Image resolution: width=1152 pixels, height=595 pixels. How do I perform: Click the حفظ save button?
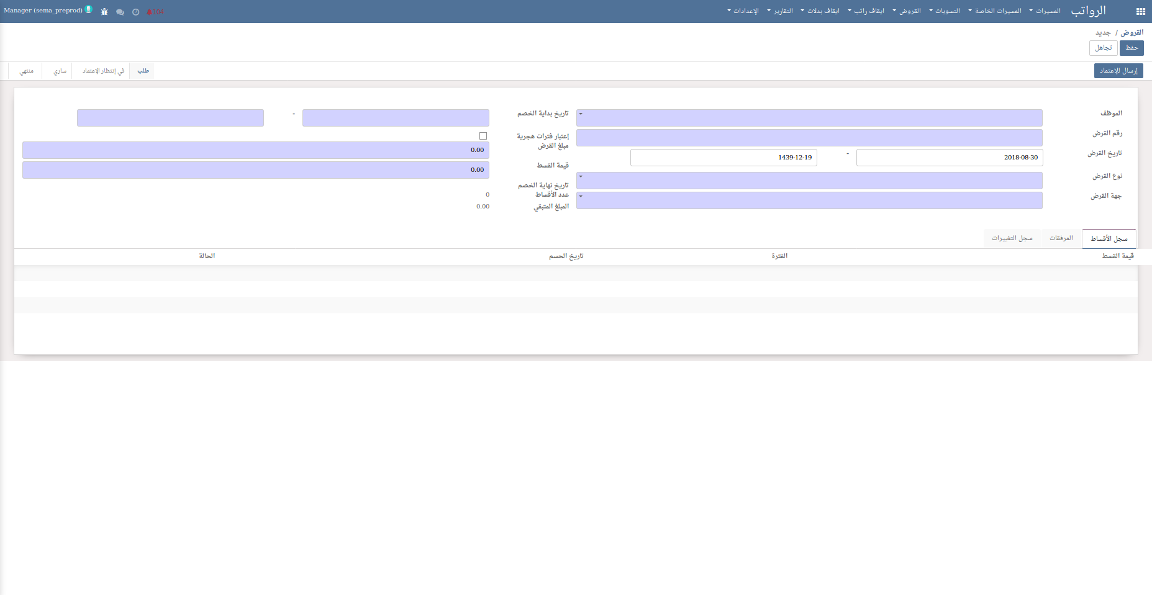click(1132, 48)
